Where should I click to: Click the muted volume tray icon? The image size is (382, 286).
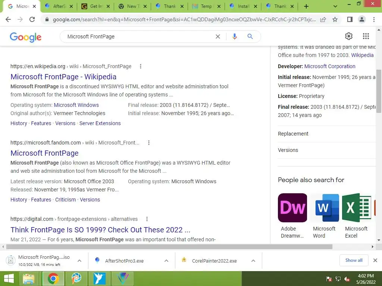tap(347, 279)
